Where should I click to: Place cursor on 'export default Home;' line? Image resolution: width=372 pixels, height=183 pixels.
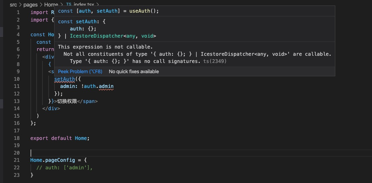(x=60, y=138)
